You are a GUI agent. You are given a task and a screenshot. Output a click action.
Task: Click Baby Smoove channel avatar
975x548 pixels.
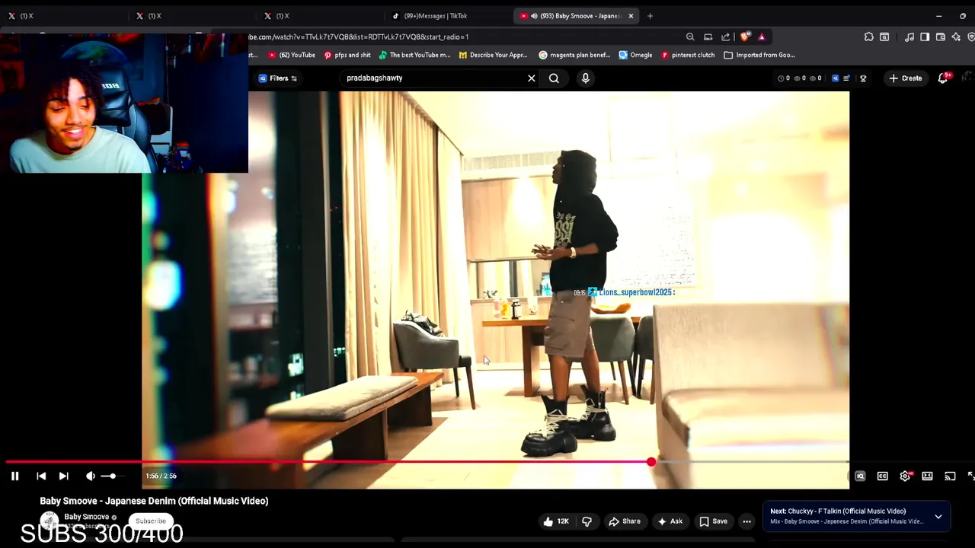click(50, 521)
